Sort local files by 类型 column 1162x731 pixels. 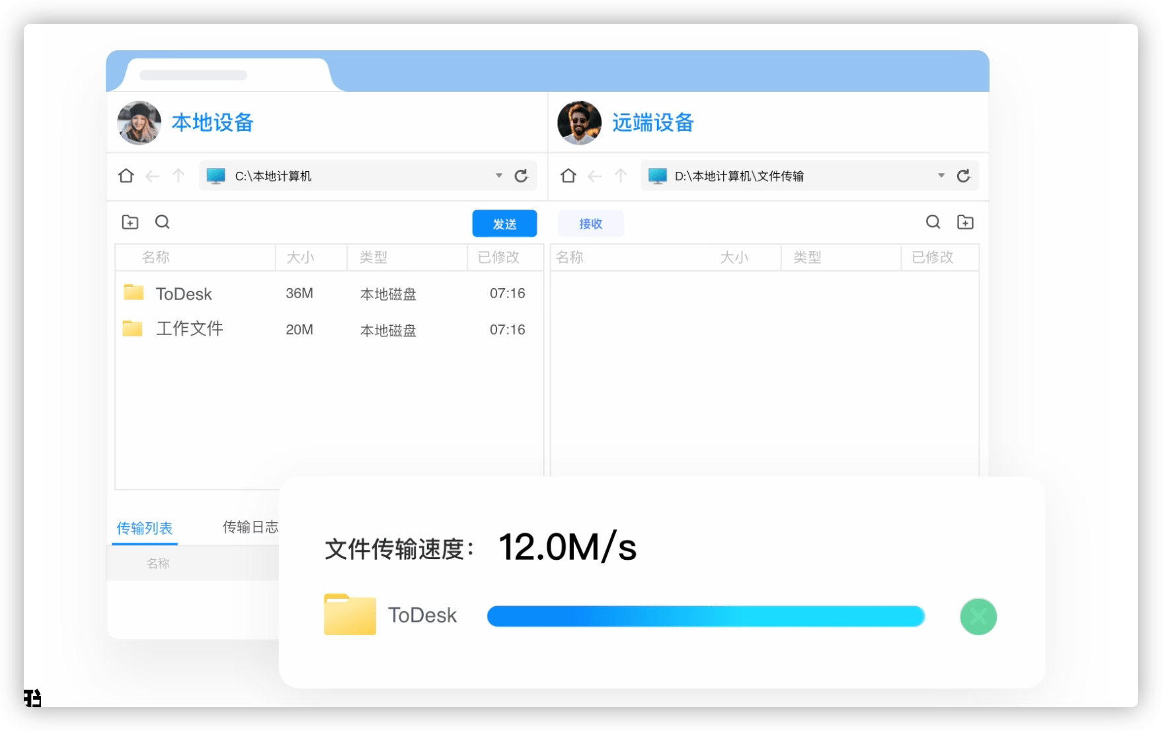pyautogui.click(x=373, y=258)
